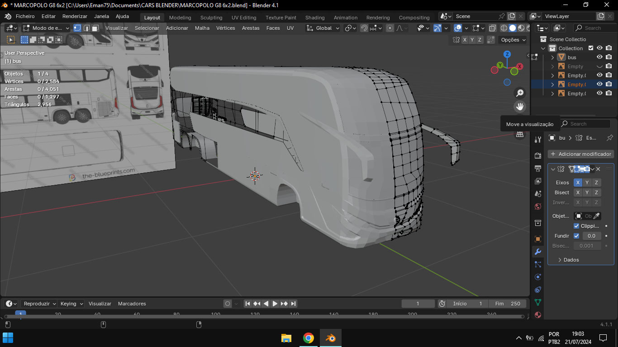Enable mesh symmetry on viewport X axis
Viewport: 618px width, 347px height.
click(465, 40)
